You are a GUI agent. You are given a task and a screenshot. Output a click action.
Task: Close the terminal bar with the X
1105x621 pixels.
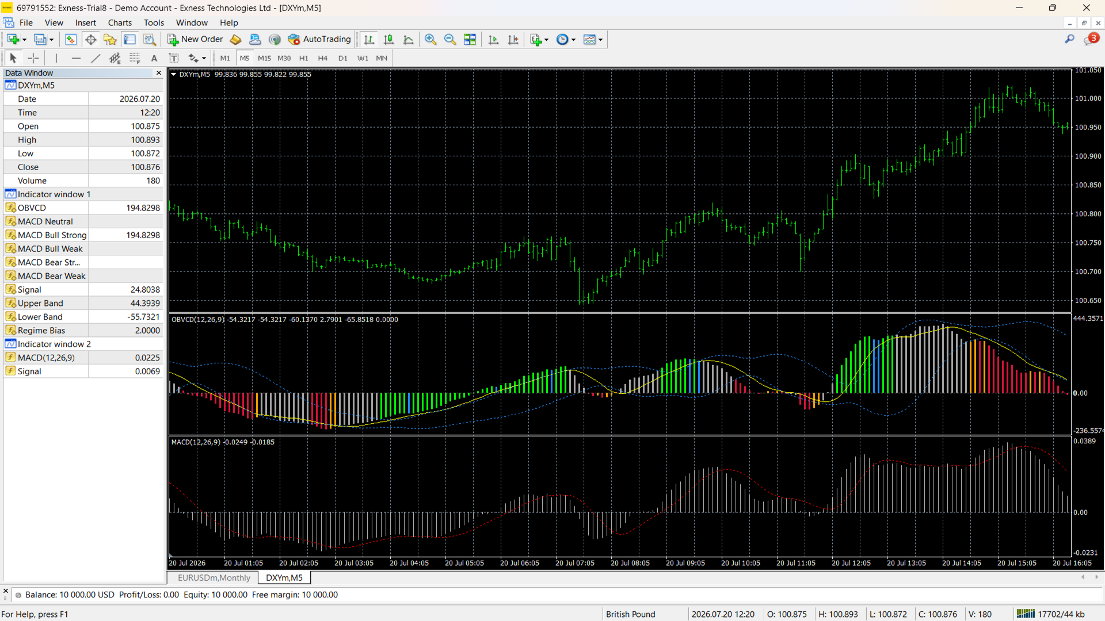pos(6,591)
